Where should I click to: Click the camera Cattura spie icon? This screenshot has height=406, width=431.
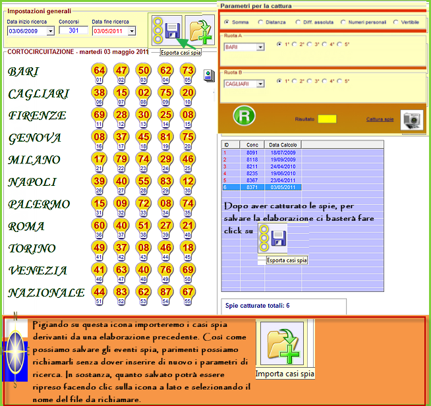[411, 119]
